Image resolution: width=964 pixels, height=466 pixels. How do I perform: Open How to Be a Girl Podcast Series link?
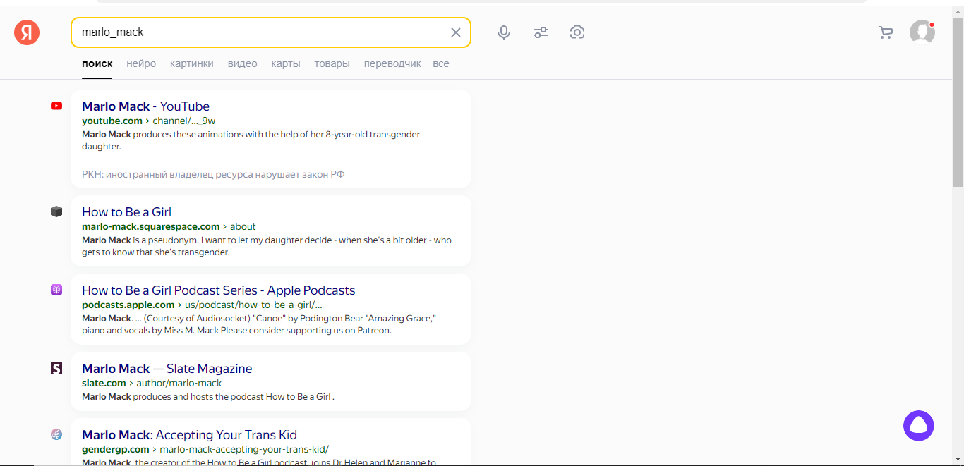[218, 290]
